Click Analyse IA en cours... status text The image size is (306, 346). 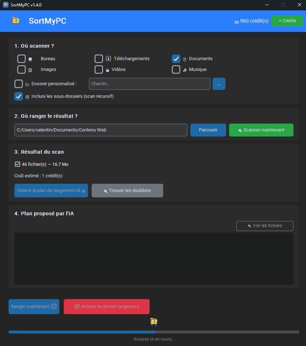pyautogui.click(x=154, y=339)
